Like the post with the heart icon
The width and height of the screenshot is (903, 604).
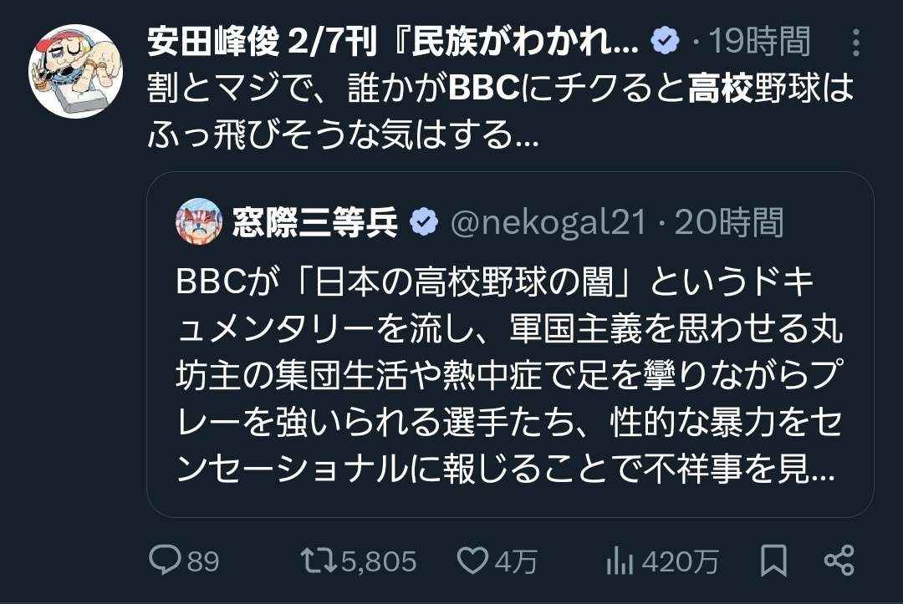tap(473, 560)
